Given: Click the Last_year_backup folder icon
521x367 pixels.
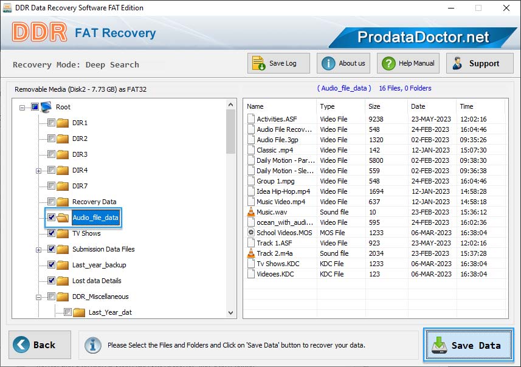Looking at the screenshot, I should click(63, 265).
